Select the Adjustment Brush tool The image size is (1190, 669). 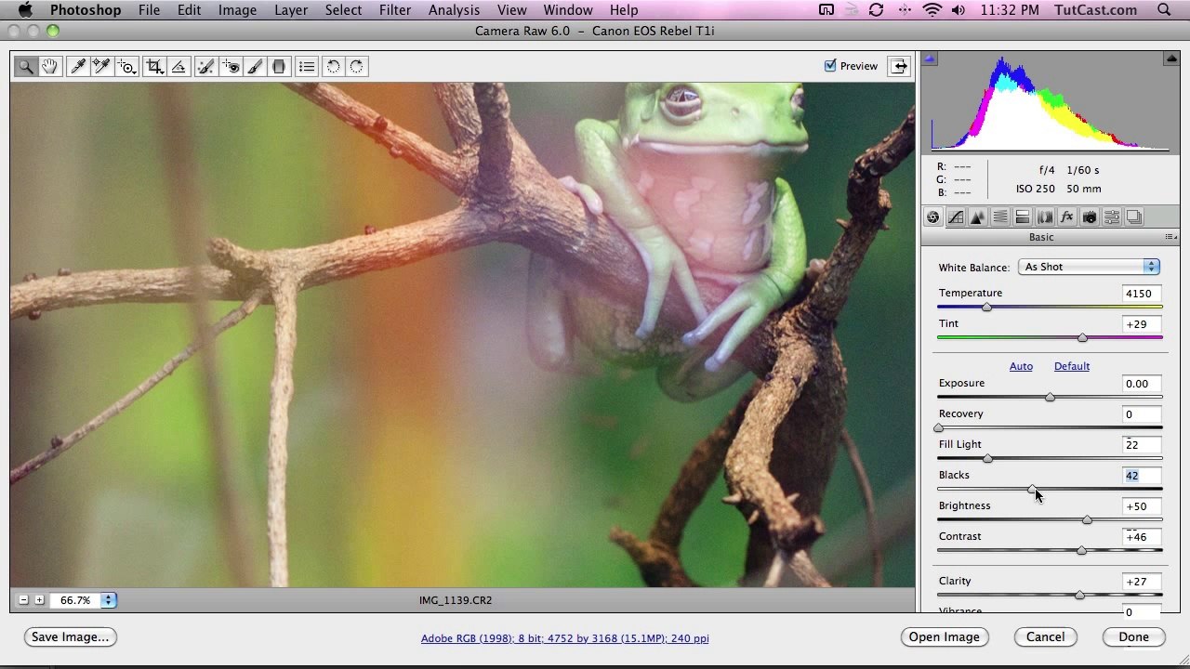pyautogui.click(x=255, y=66)
